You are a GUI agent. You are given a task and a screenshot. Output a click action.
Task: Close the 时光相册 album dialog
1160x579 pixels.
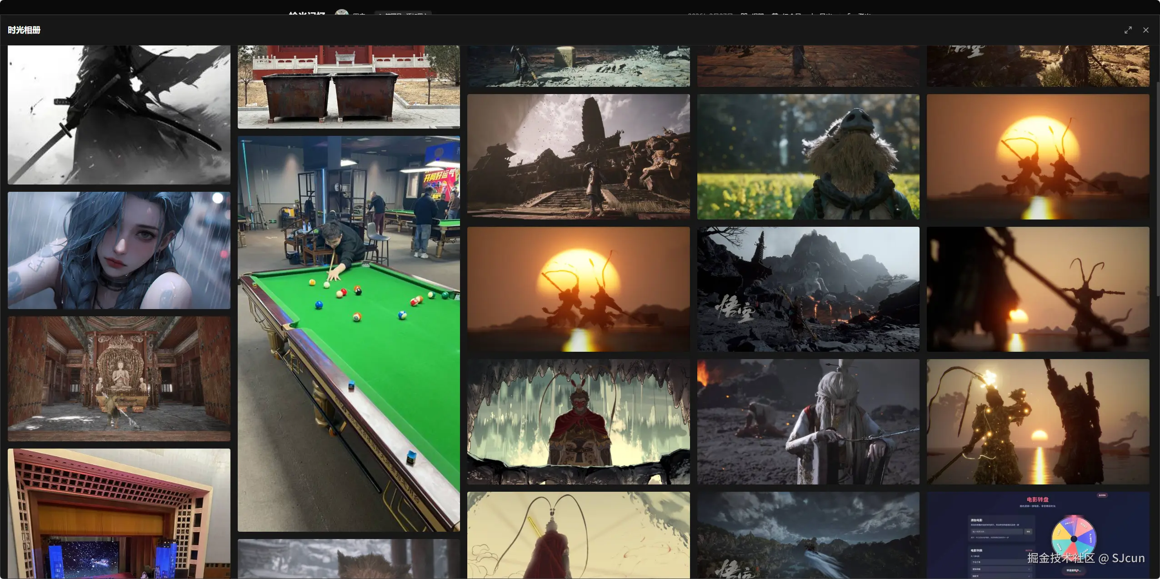coord(1145,30)
